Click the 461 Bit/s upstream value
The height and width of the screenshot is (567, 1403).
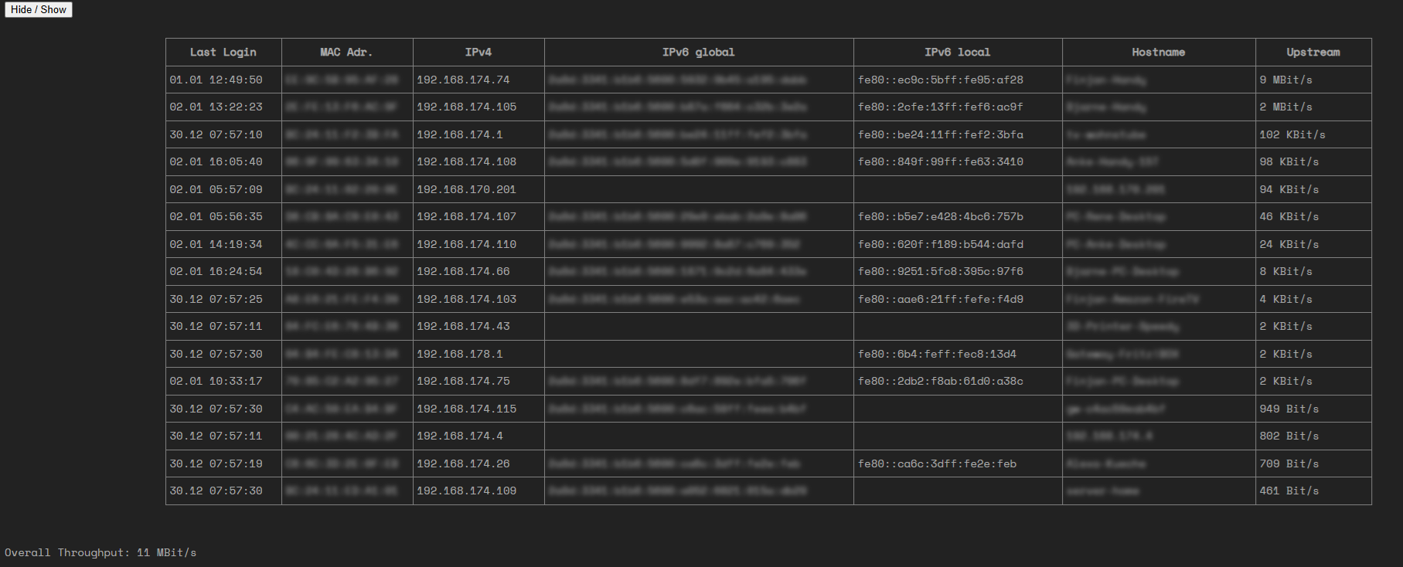click(1289, 491)
